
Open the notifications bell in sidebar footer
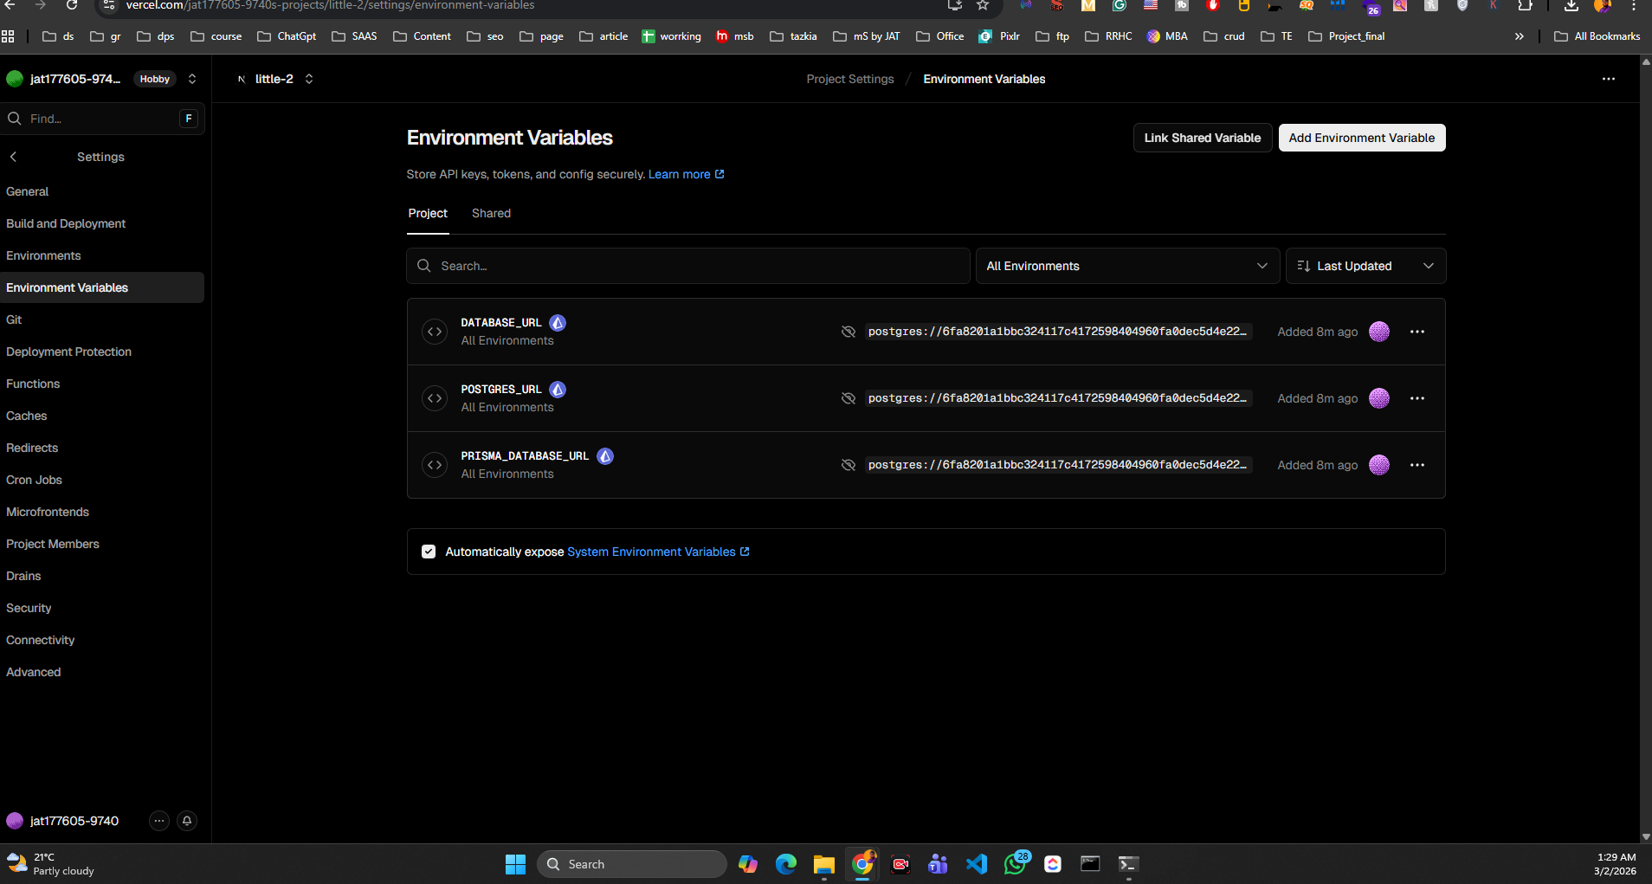pos(187,821)
